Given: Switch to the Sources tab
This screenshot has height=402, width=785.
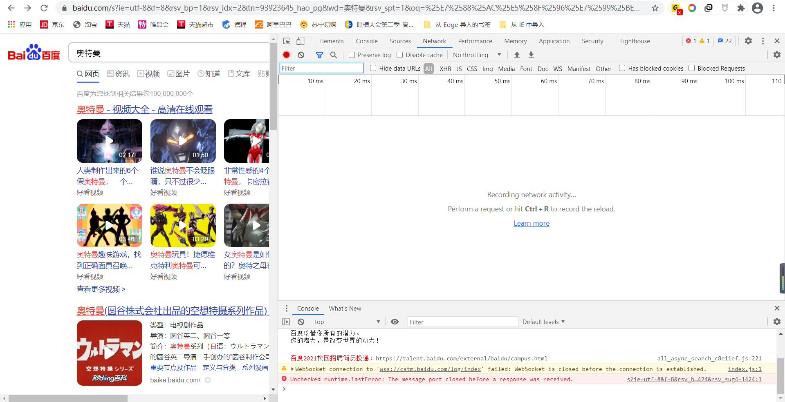Looking at the screenshot, I should pos(400,41).
